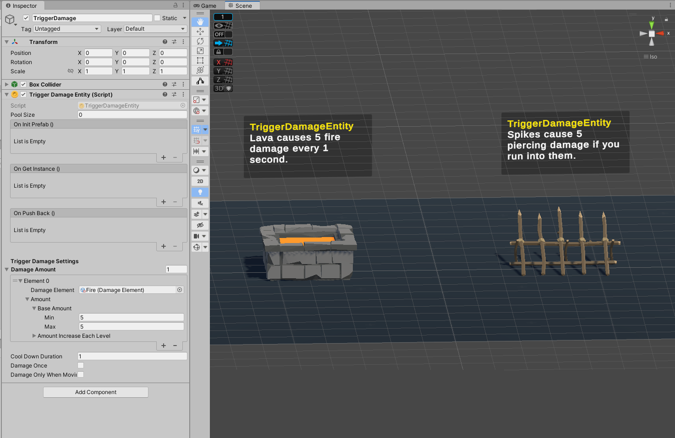
Task: Click the Add Component button
Action: pyautogui.click(x=96, y=392)
